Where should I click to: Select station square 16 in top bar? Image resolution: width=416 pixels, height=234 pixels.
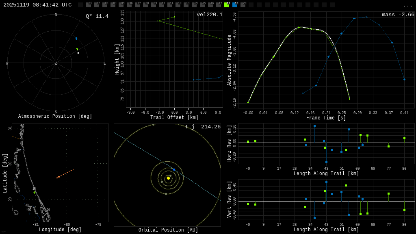click(x=210, y=5)
